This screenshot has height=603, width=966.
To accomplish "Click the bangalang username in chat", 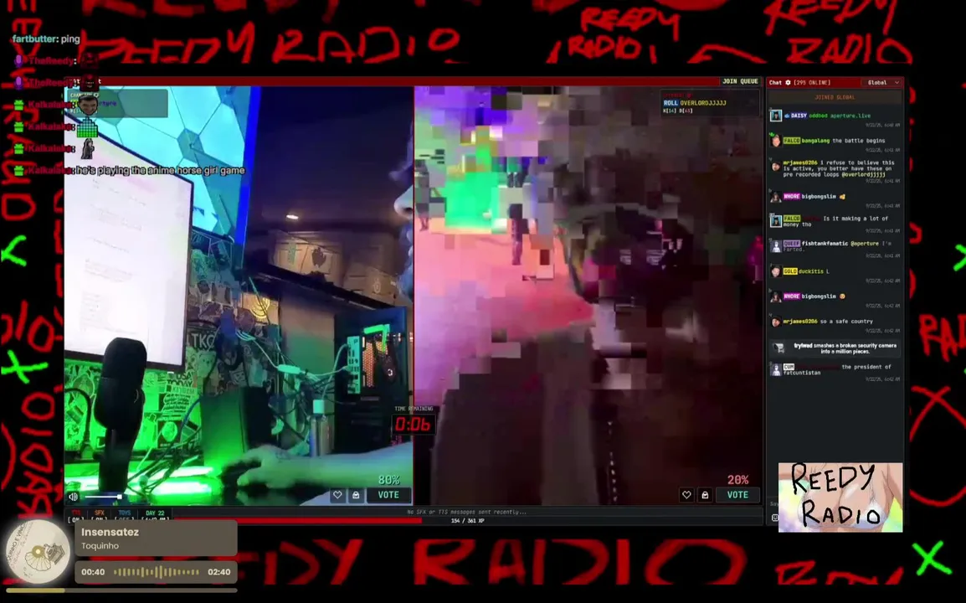I will (815, 142).
